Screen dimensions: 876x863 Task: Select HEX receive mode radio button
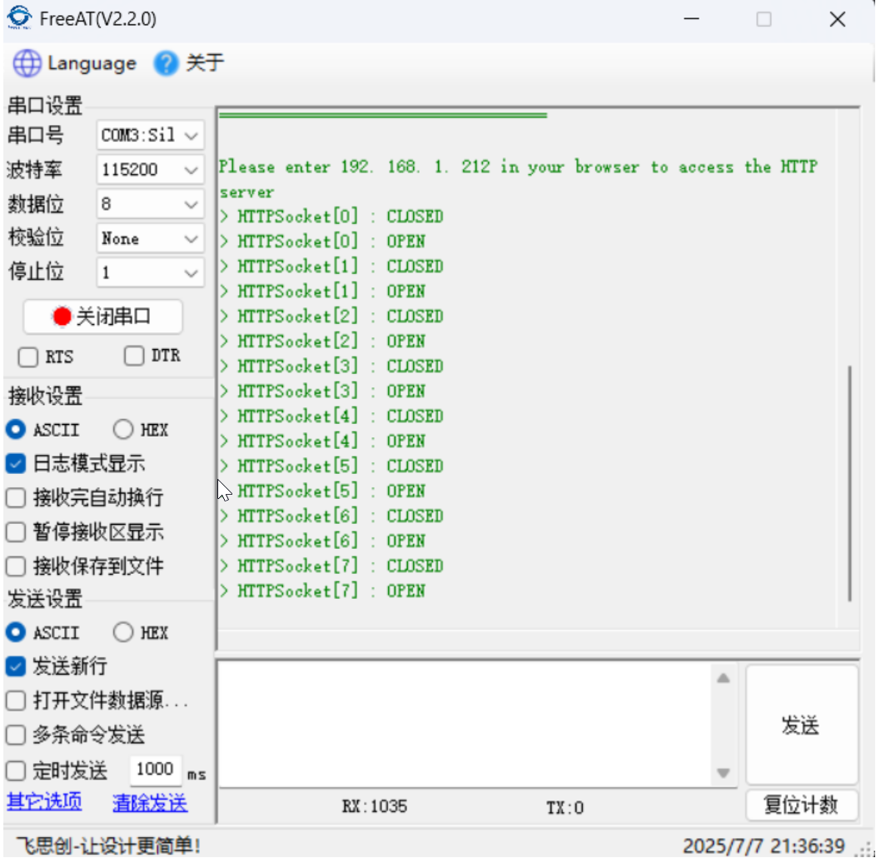click(x=123, y=430)
